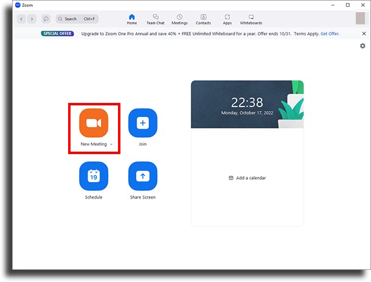Viewport: 371px width, 282px height.
Task: Open the Contacts tab
Action: (x=203, y=19)
